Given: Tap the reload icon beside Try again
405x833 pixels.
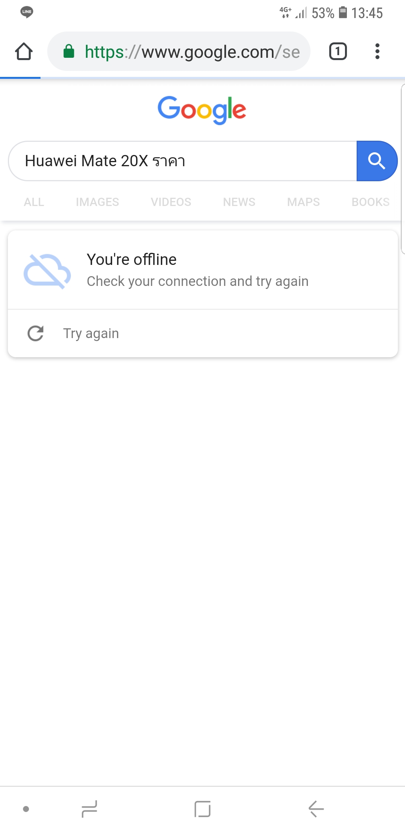Looking at the screenshot, I should pos(36,333).
